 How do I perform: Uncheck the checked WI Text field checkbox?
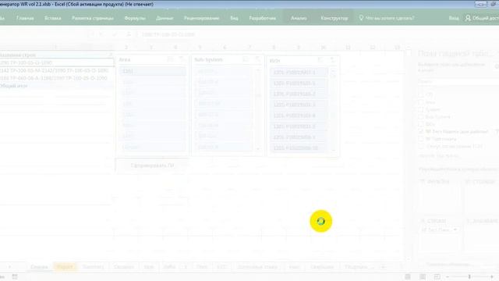(x=421, y=131)
